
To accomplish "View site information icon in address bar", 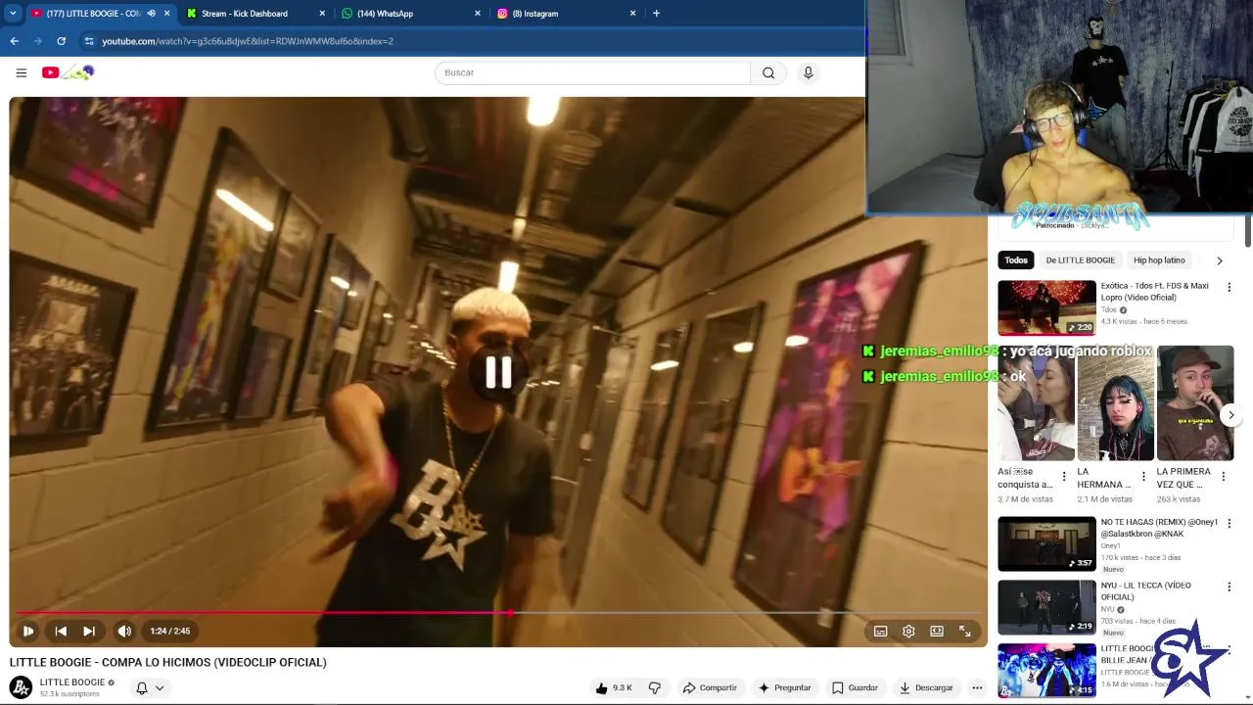I will [x=89, y=41].
